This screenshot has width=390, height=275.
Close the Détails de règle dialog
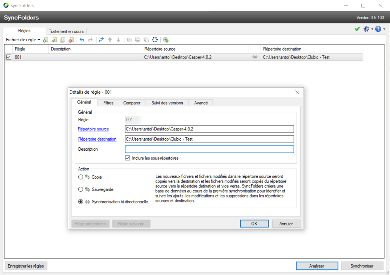(297, 92)
